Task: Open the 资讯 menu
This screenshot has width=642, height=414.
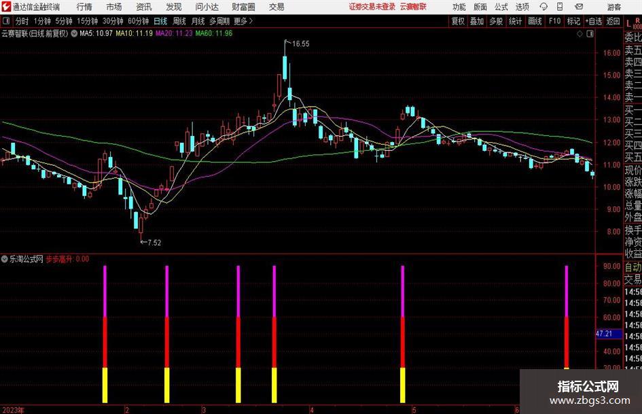Action: (144, 7)
